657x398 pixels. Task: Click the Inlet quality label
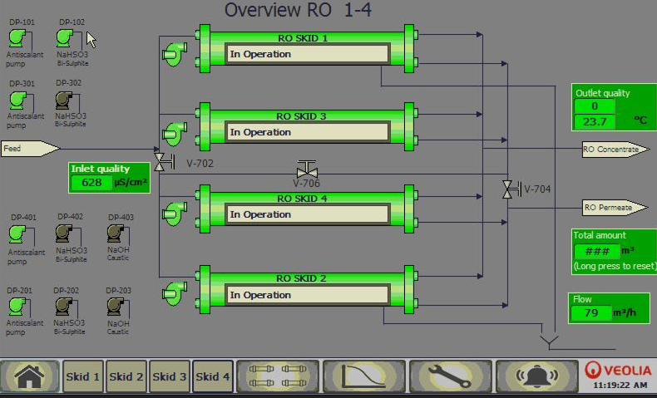tap(100, 169)
